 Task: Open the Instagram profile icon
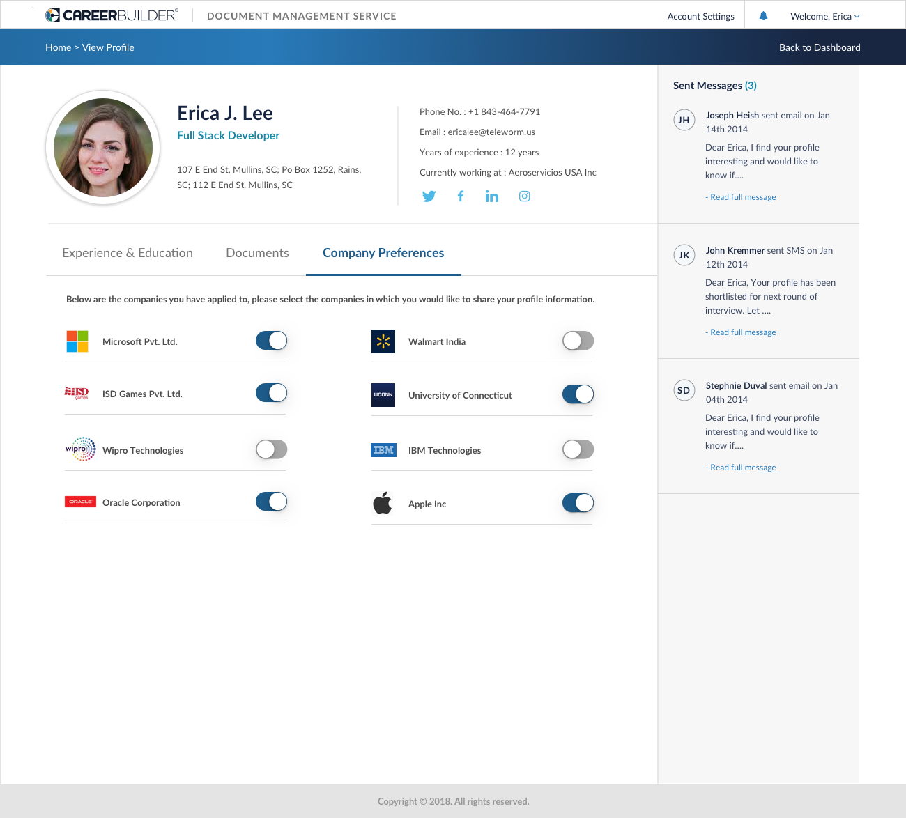[525, 196]
